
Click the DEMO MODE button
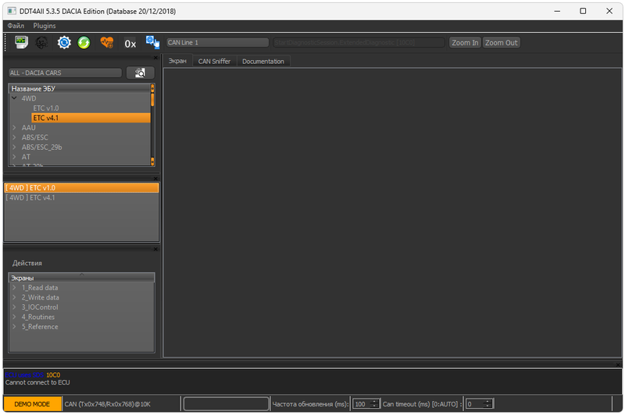tap(32, 404)
